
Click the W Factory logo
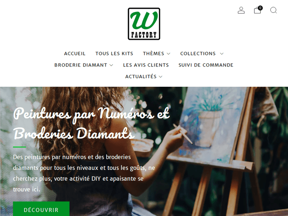click(144, 24)
